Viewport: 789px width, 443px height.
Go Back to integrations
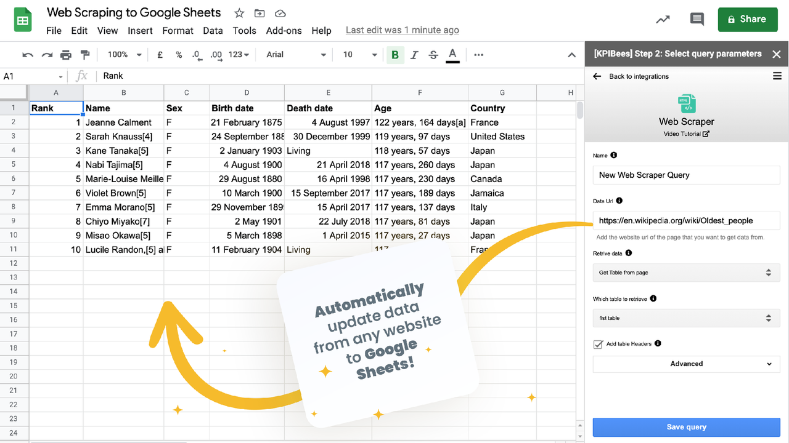click(639, 76)
